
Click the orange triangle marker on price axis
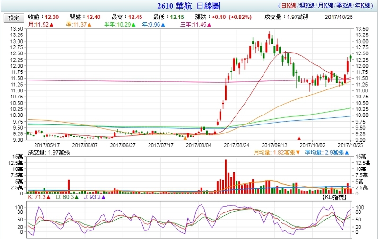(185, 138)
